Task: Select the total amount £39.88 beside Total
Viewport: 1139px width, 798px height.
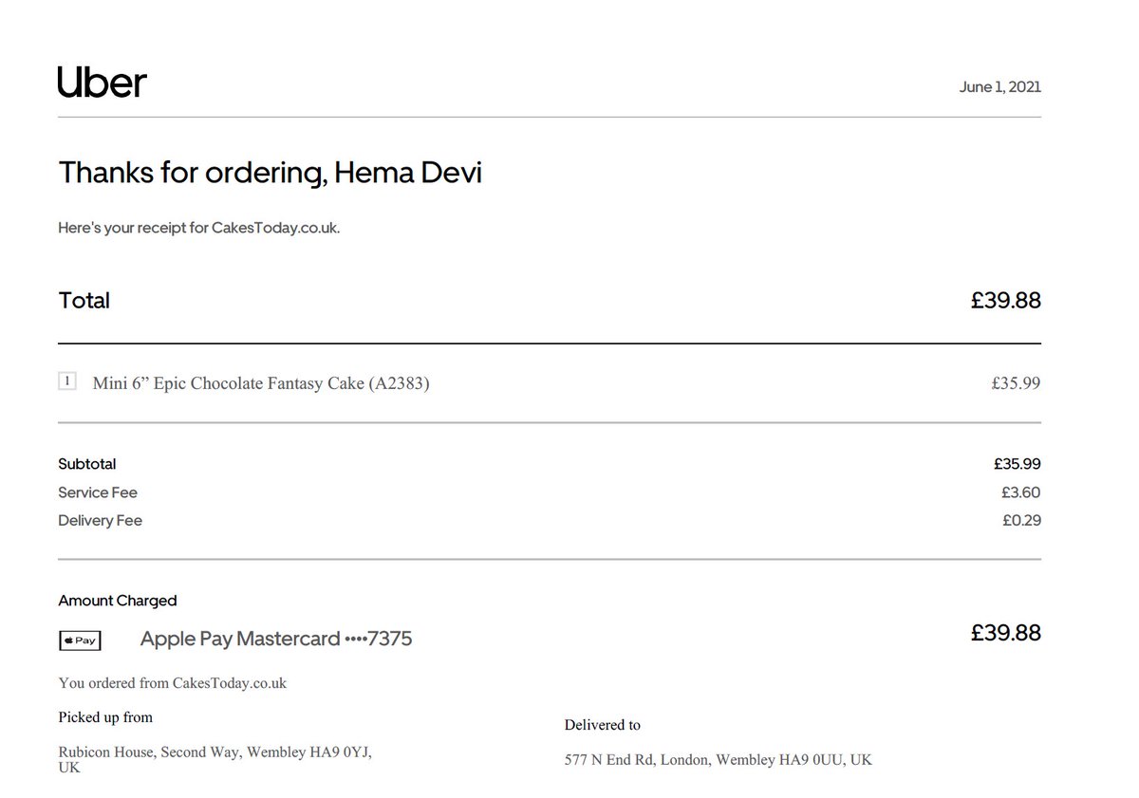Action: pos(1005,301)
